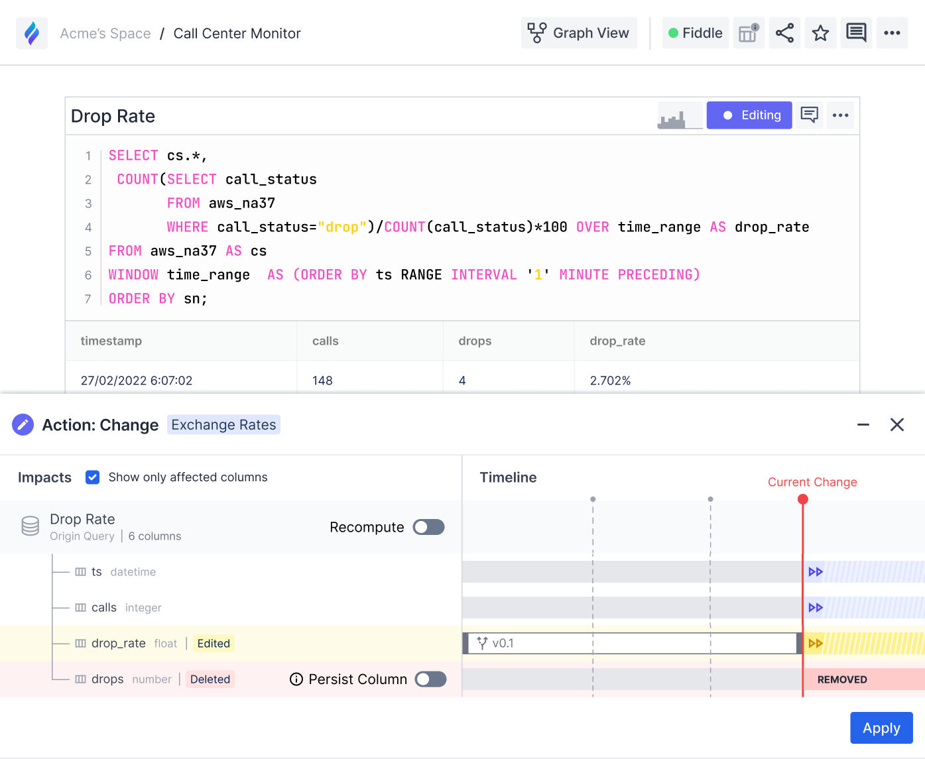The image size is (925, 759).
Task: Open comments from the top toolbar
Action: (856, 32)
